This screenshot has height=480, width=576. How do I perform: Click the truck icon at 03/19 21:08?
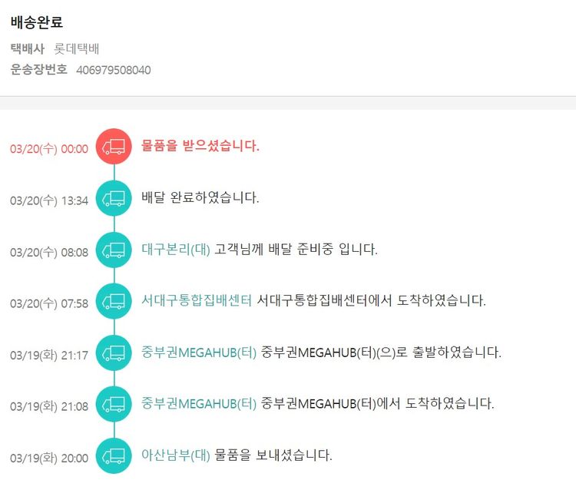(x=114, y=404)
